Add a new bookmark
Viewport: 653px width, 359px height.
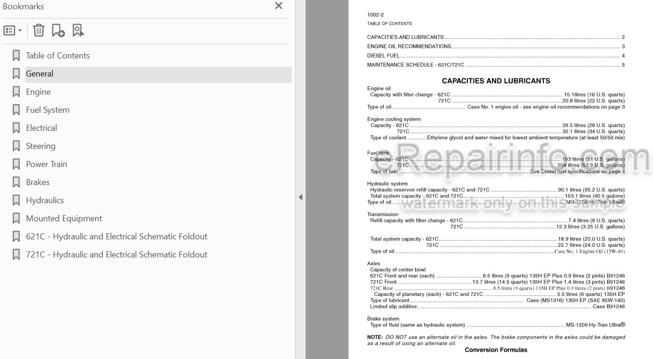coord(58,31)
